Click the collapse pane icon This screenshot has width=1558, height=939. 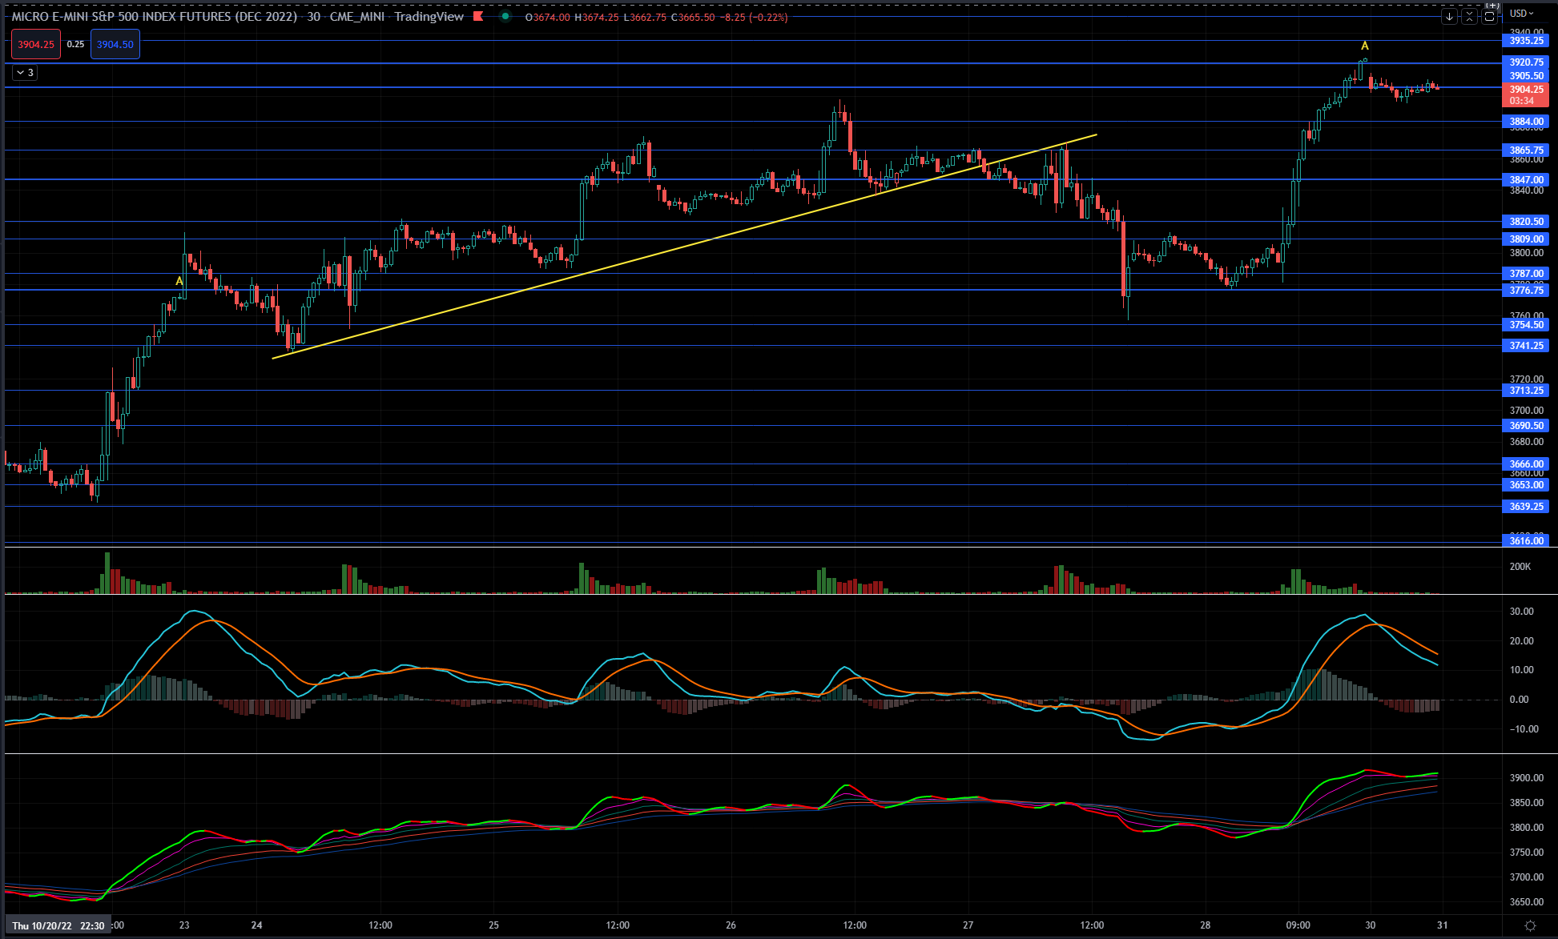pyautogui.click(x=1469, y=16)
